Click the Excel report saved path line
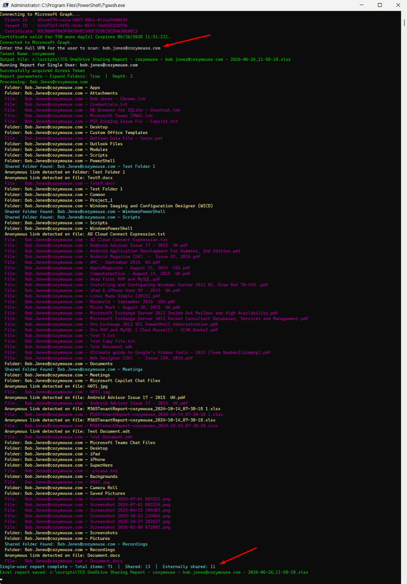This screenshot has width=407, height=584. click(x=154, y=572)
